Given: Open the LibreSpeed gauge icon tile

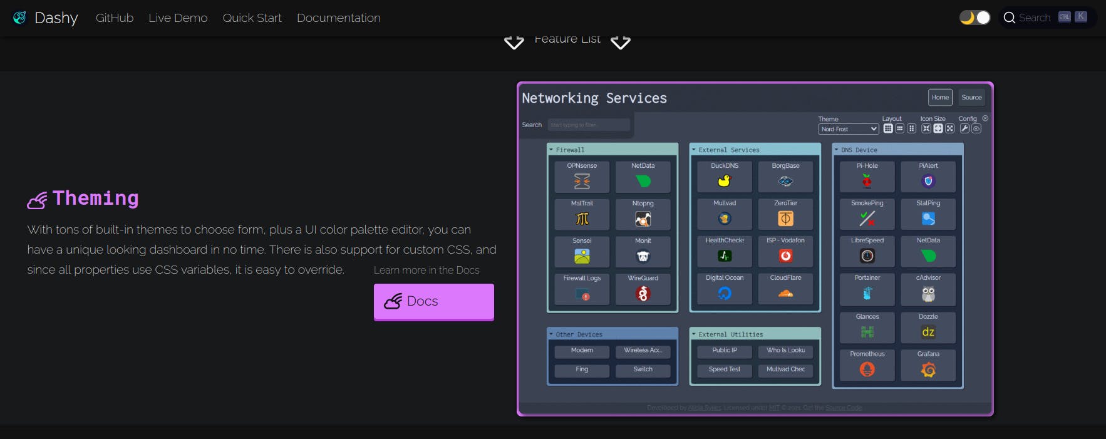Looking at the screenshot, I should tap(867, 256).
